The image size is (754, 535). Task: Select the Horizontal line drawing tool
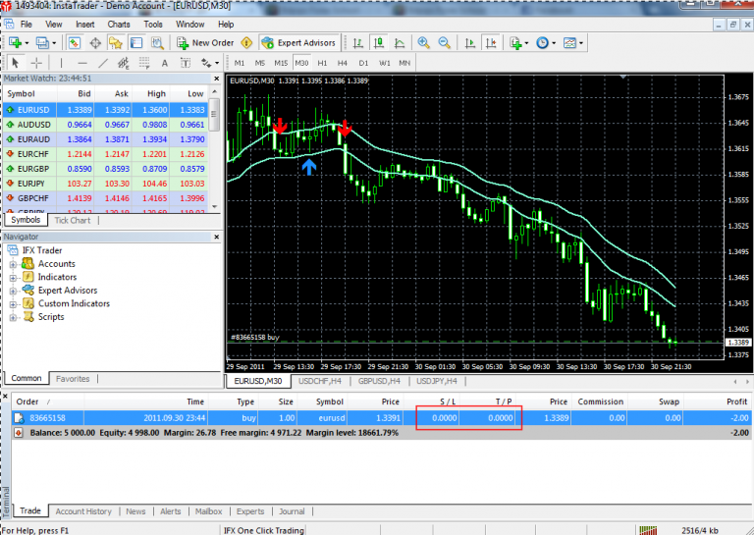[x=81, y=63]
